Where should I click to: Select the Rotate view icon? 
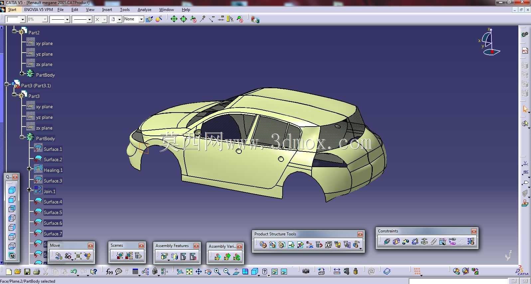click(208, 272)
